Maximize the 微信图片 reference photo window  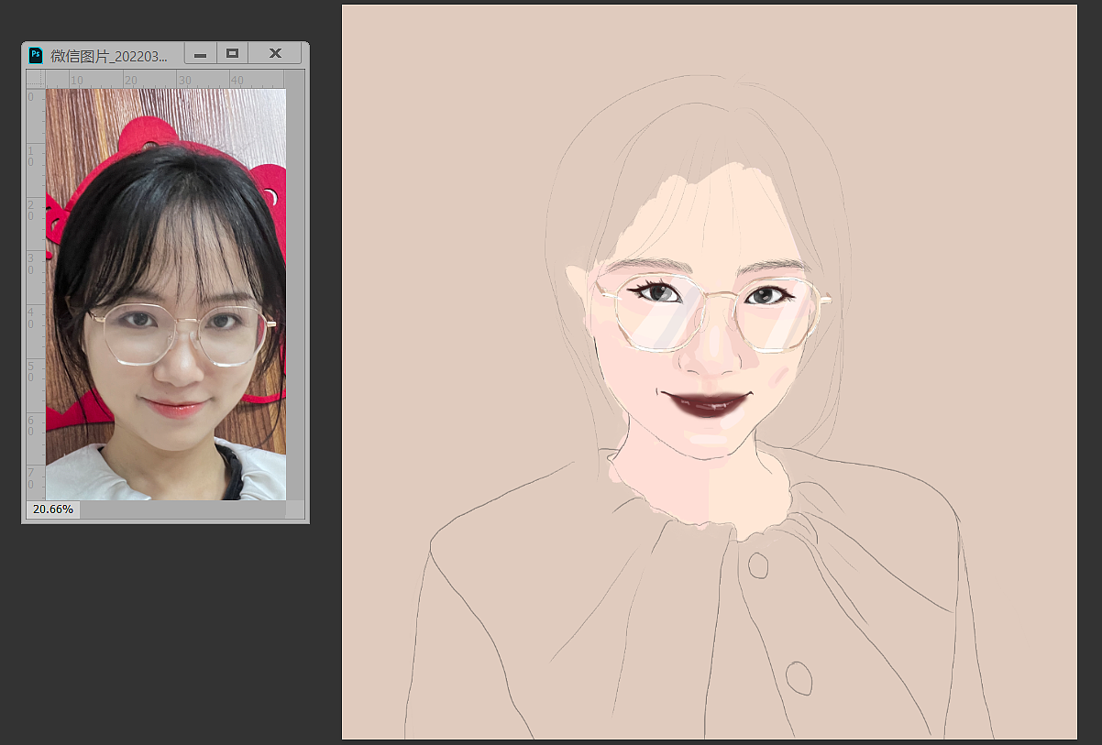point(233,54)
